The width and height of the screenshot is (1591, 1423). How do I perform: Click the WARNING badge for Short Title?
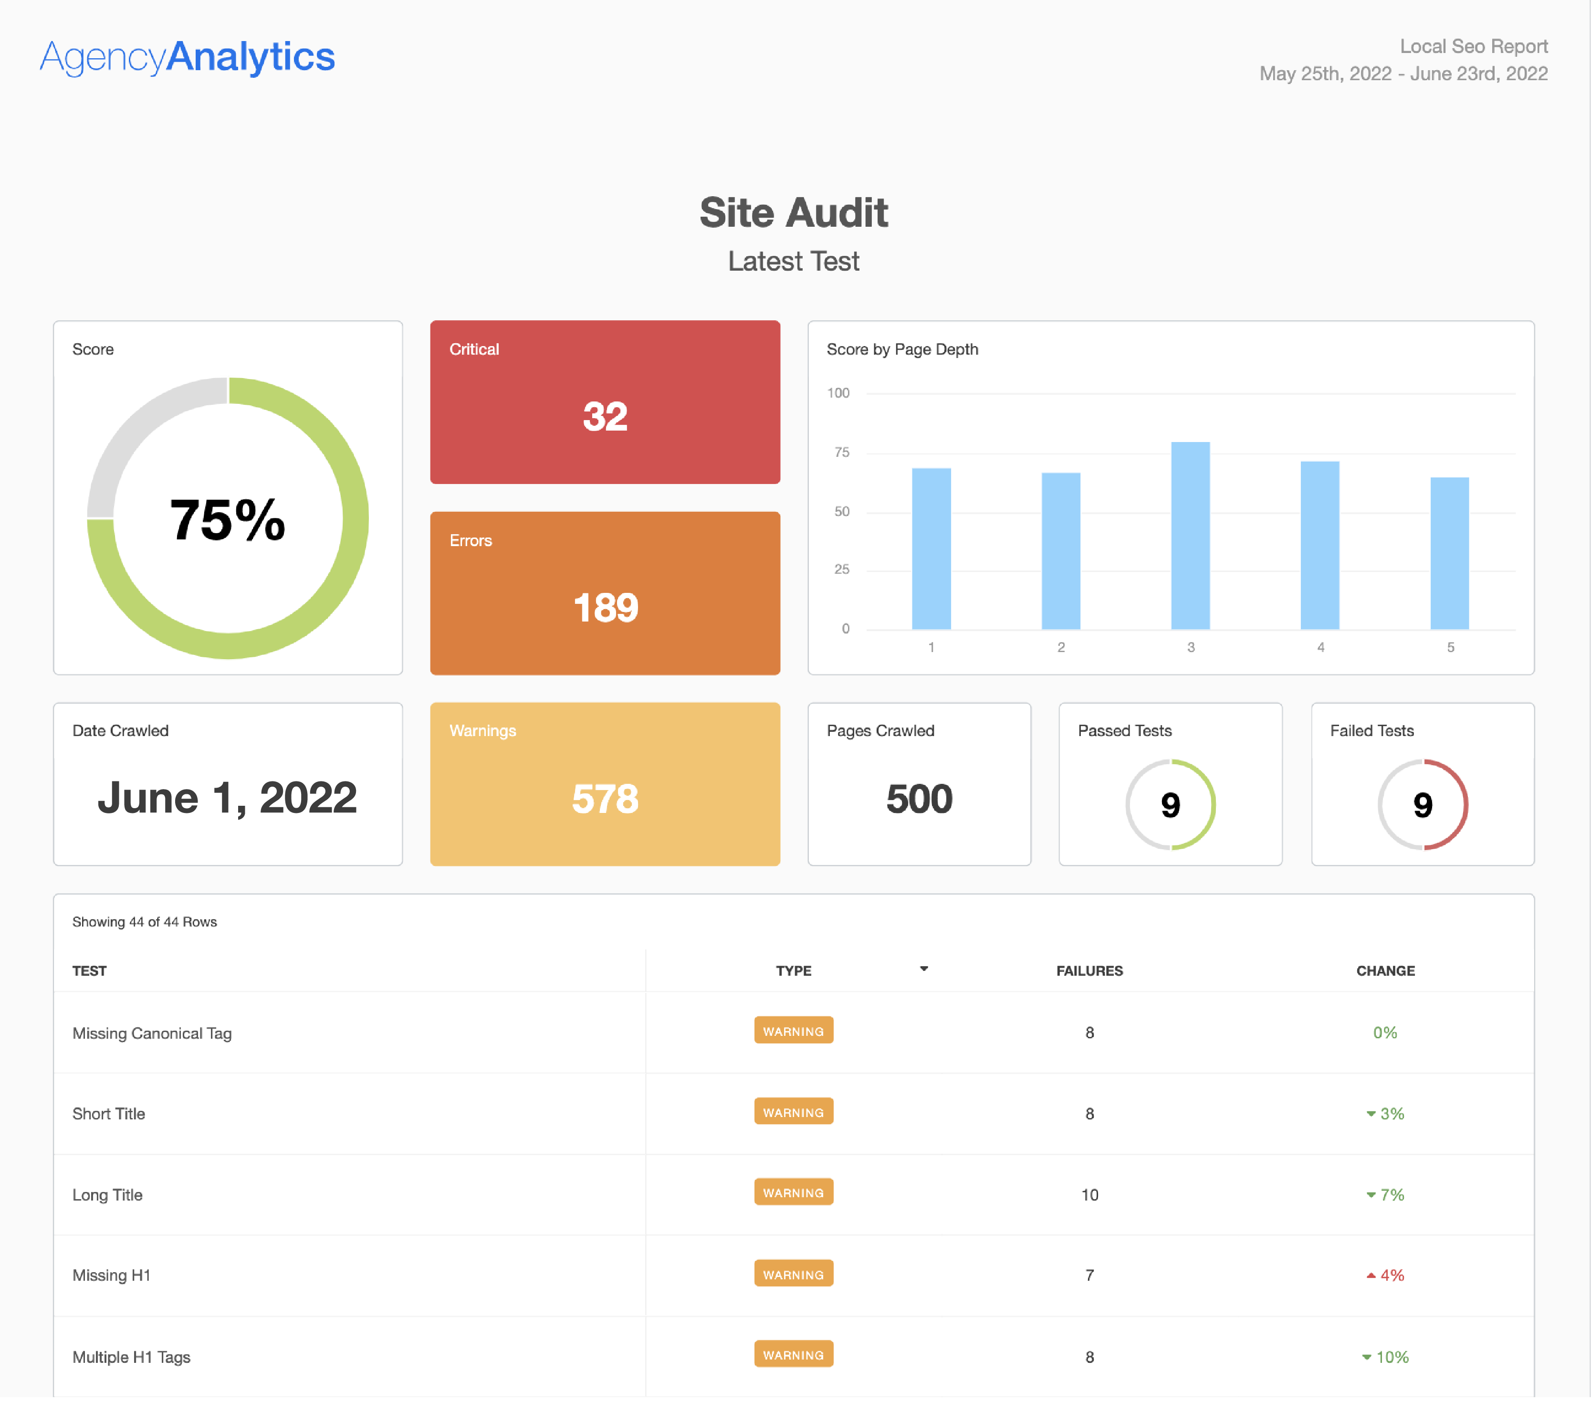point(793,1112)
